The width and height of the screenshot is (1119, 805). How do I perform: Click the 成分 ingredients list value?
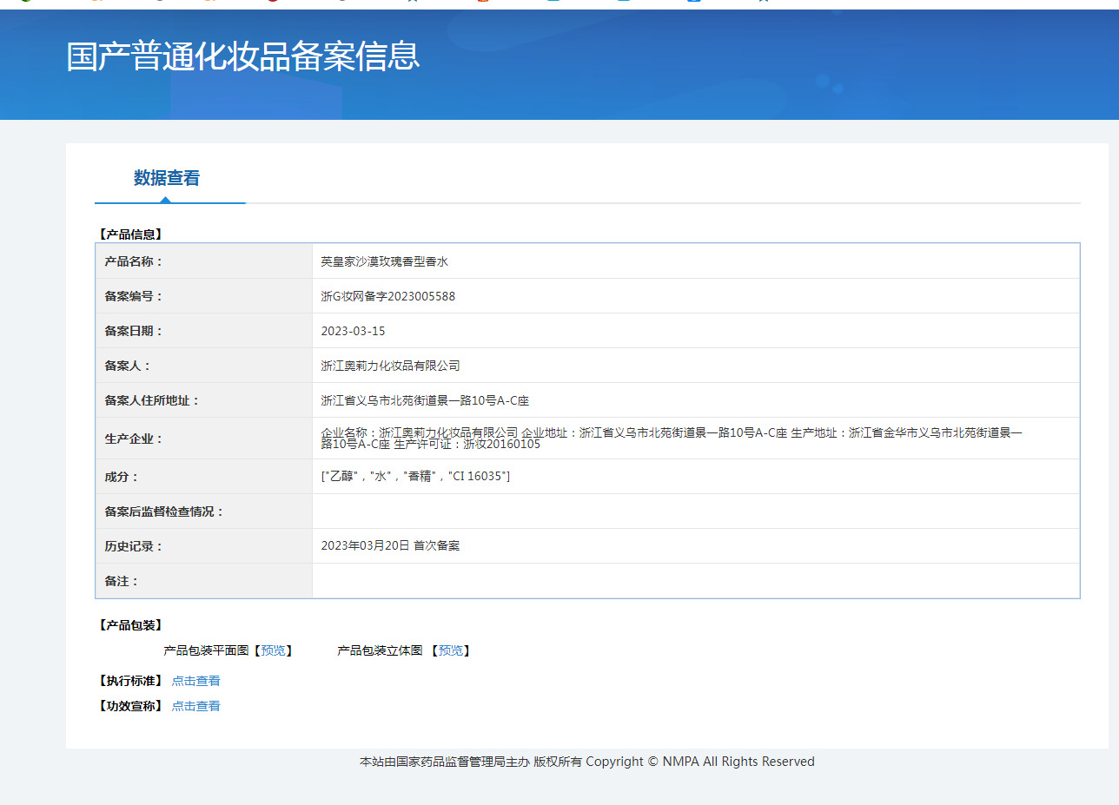pyautogui.click(x=415, y=476)
